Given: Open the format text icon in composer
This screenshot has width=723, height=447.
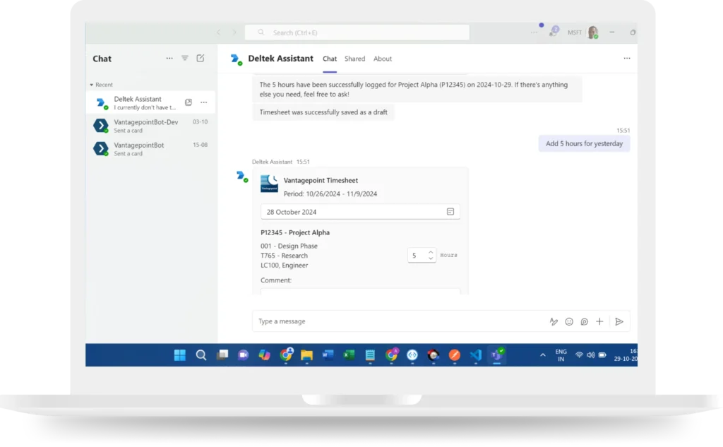Looking at the screenshot, I should [554, 321].
